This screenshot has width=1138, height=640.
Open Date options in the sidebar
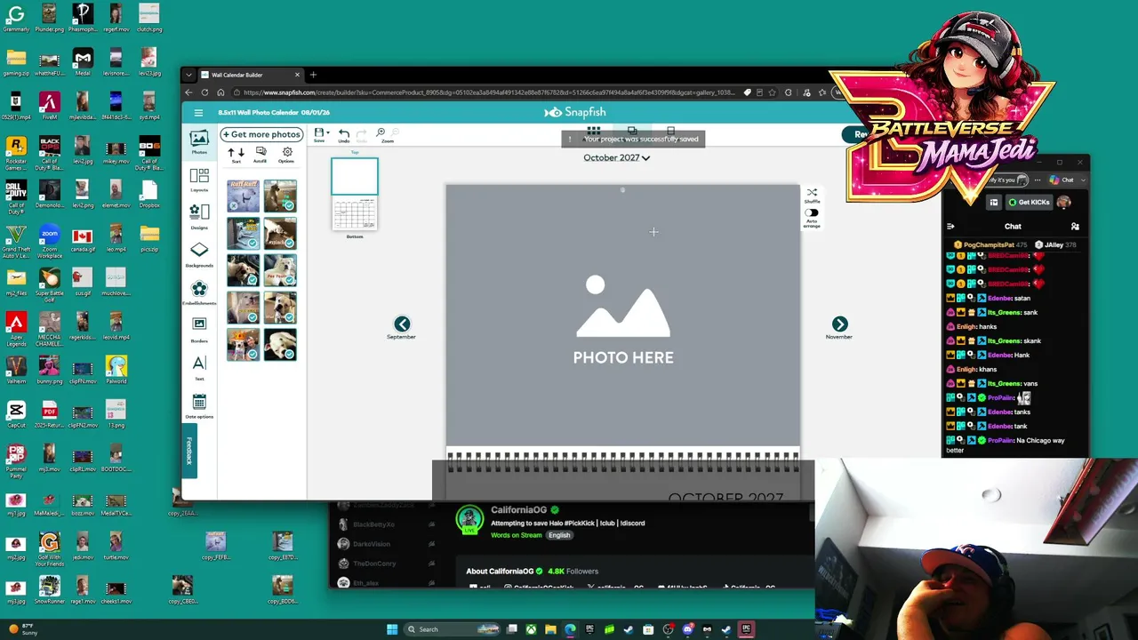pyautogui.click(x=199, y=406)
